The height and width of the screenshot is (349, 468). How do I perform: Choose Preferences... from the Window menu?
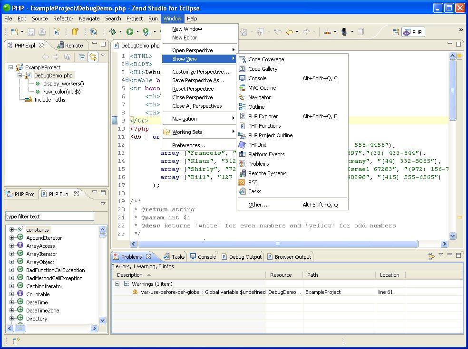point(189,145)
